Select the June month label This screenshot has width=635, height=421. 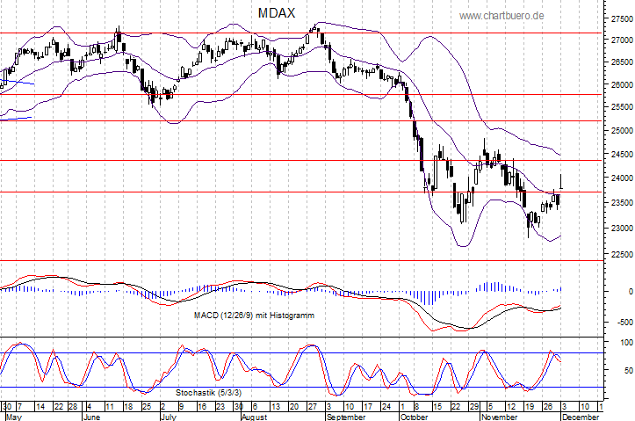tap(92, 417)
